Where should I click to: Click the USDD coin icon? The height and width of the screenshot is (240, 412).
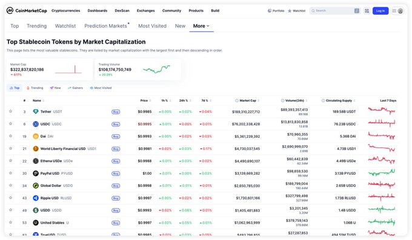click(x=36, y=210)
